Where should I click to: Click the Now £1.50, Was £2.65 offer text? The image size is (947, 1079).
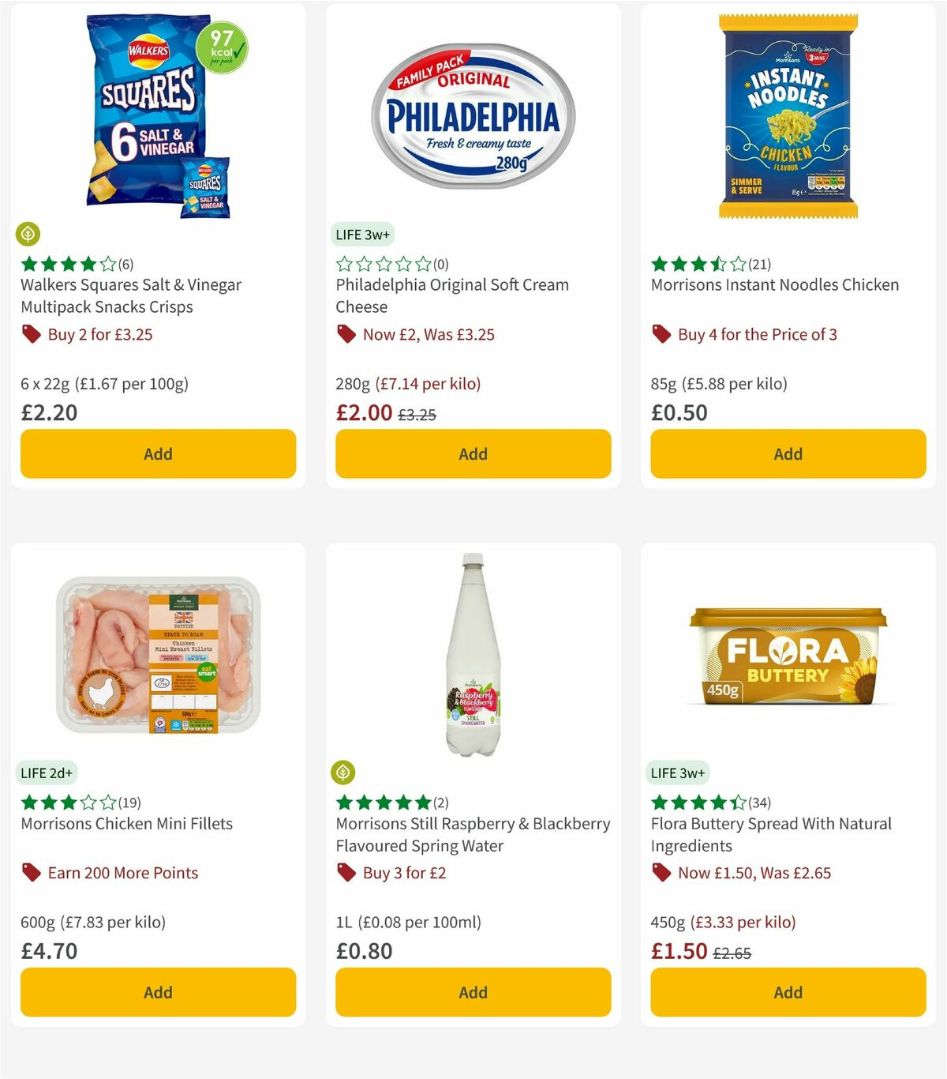pos(754,873)
